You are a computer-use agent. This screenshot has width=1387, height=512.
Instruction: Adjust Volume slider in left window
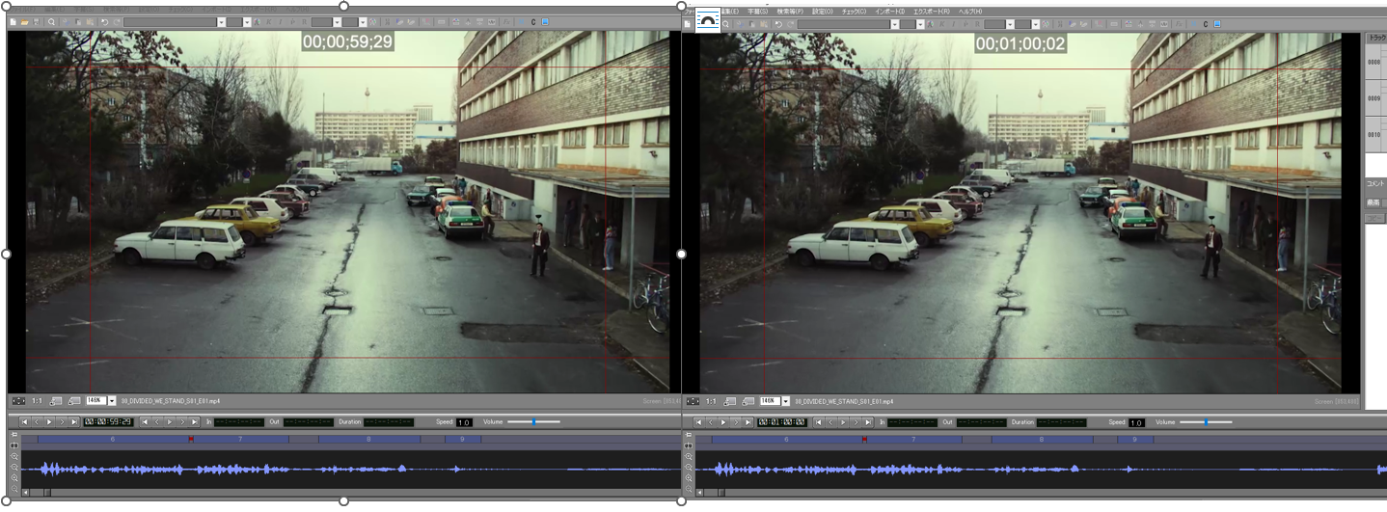click(533, 421)
